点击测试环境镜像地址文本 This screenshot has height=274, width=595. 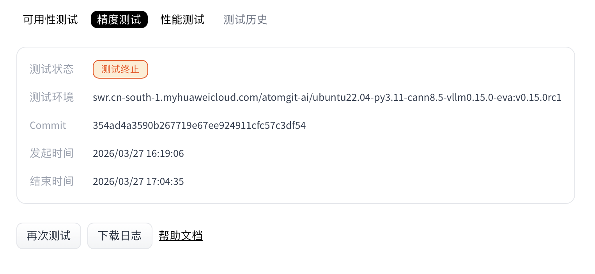coord(327,97)
